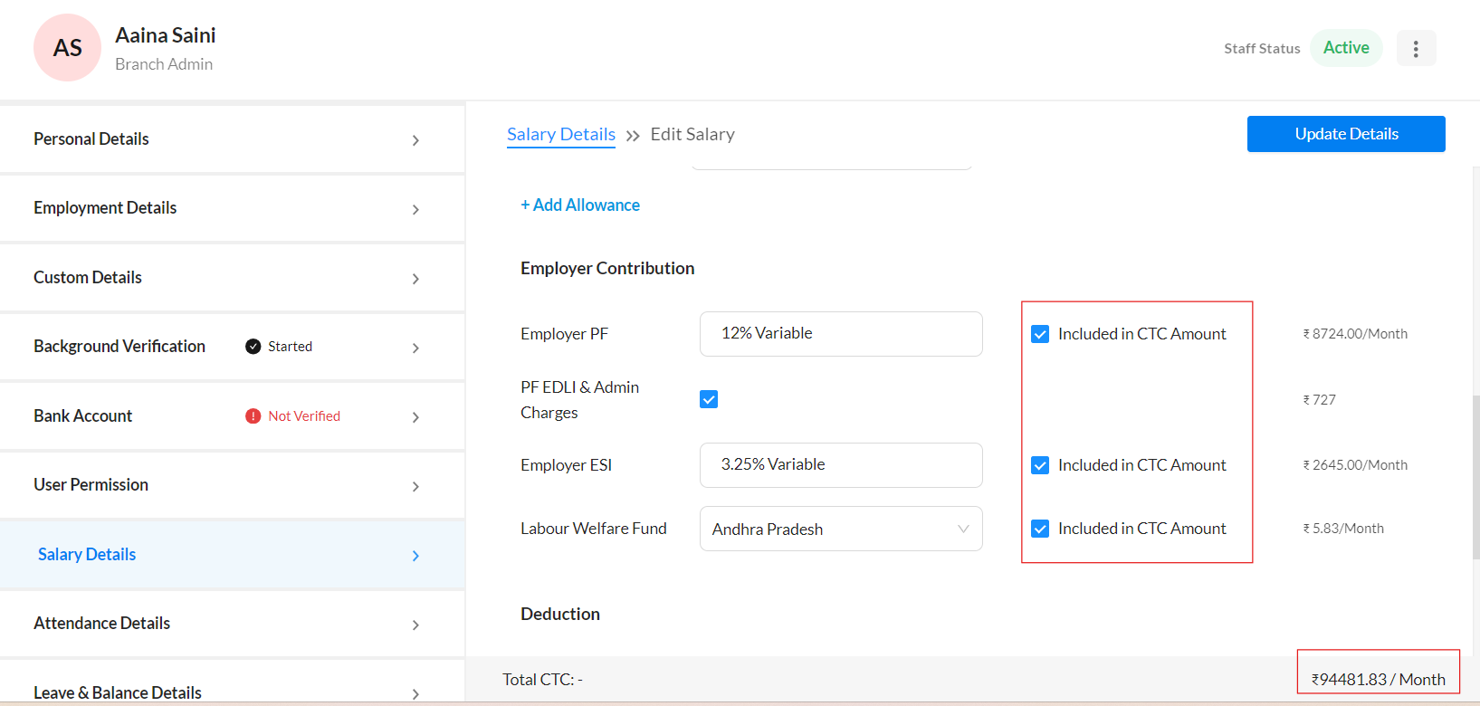This screenshot has height=706, width=1480.
Task: Click the ₹ 727 amount
Action: point(1319,400)
